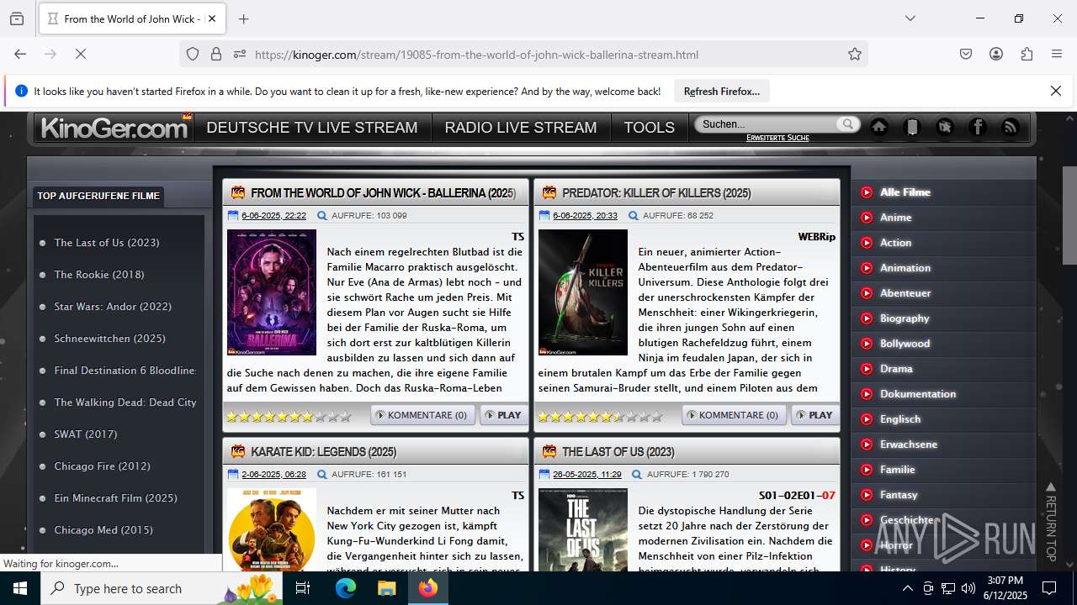Select Familie category

point(898,470)
